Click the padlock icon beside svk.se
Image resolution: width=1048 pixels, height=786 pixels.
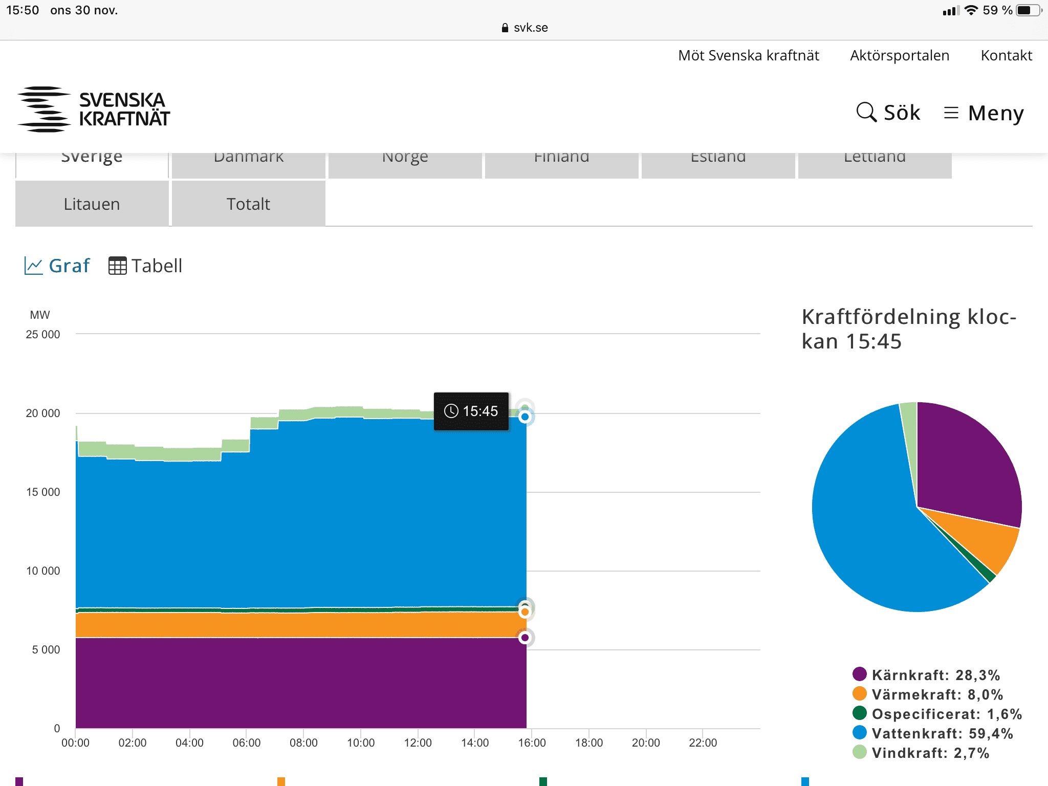click(505, 28)
